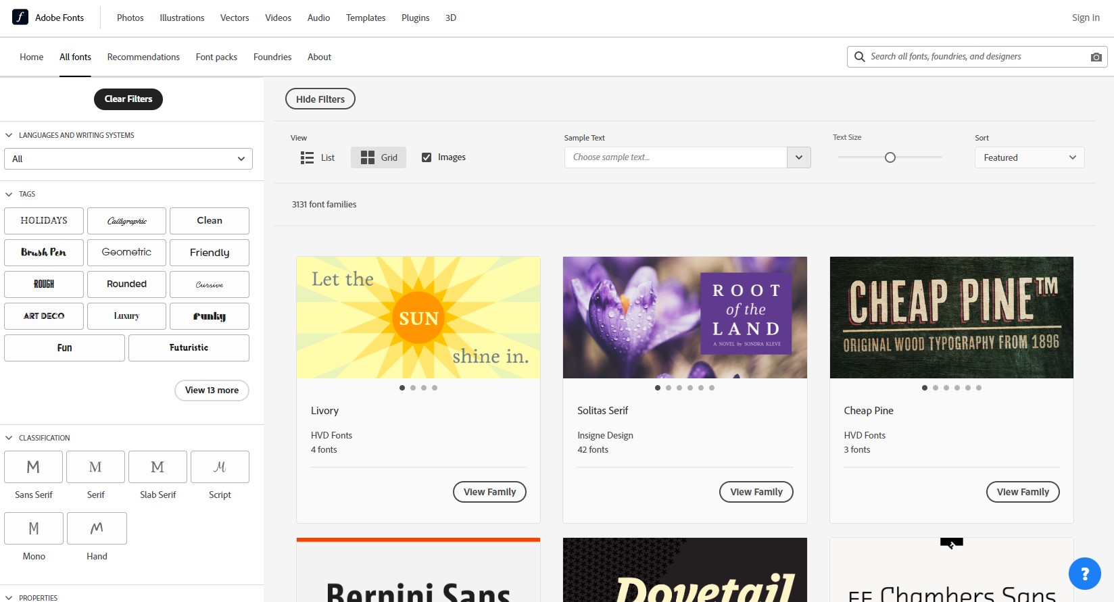Collapse the Tags section
The width and height of the screenshot is (1114, 602).
coord(9,194)
